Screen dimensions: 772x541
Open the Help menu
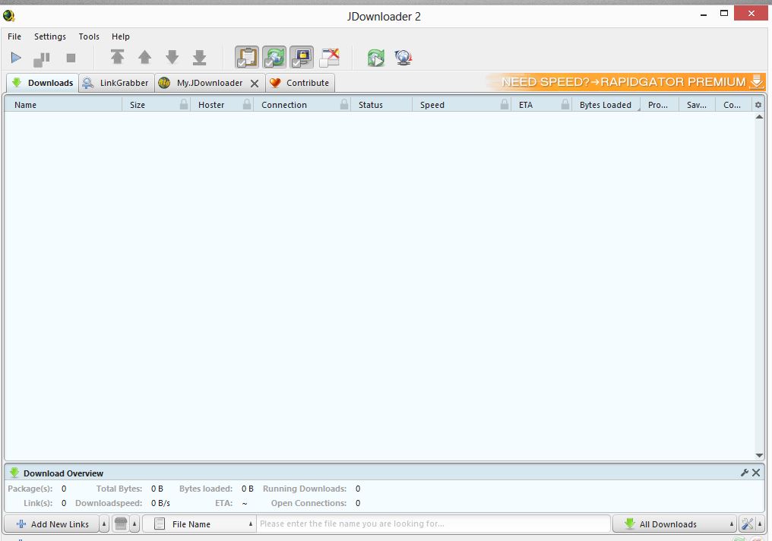click(120, 36)
